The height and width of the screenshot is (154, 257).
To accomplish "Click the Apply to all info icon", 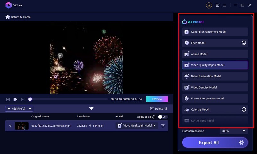I will (x=154, y=117).
